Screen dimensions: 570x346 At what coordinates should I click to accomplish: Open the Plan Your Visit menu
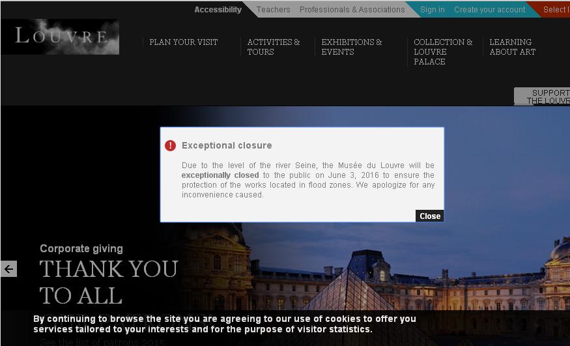(x=184, y=42)
